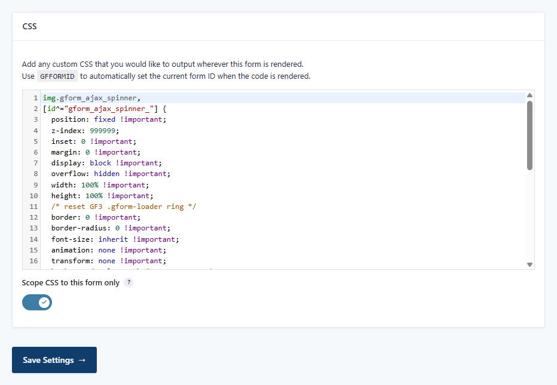Click the GFFORMID code tag
557x385 pixels.
57,76
